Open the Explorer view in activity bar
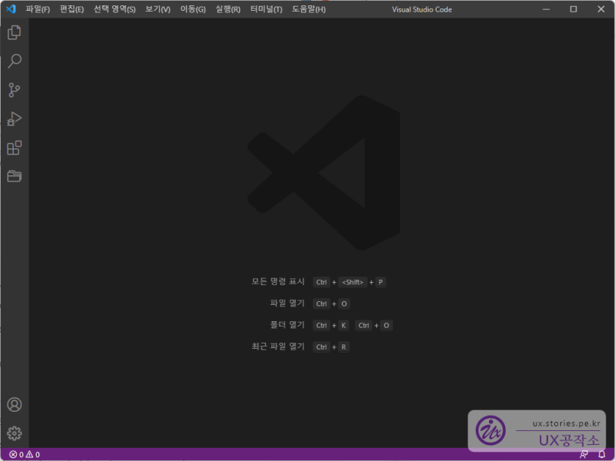The width and height of the screenshot is (615, 461). [14, 32]
